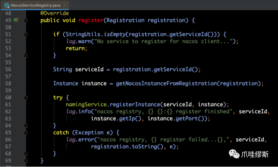Click line number 66 in the gutter

(8, 140)
